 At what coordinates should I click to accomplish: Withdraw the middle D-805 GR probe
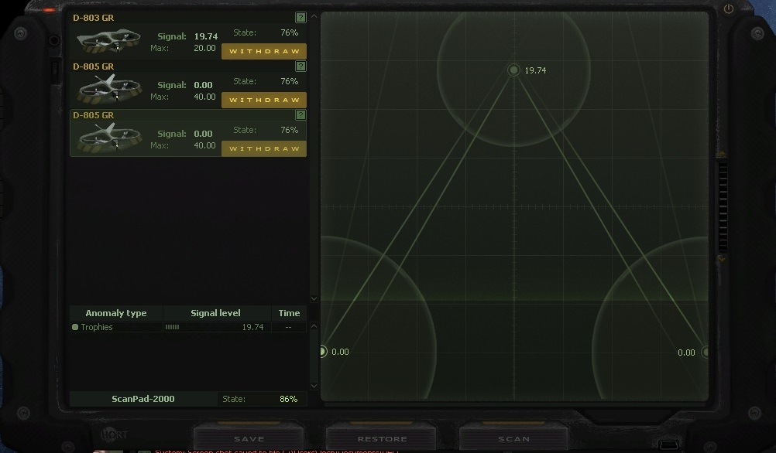pyautogui.click(x=264, y=100)
